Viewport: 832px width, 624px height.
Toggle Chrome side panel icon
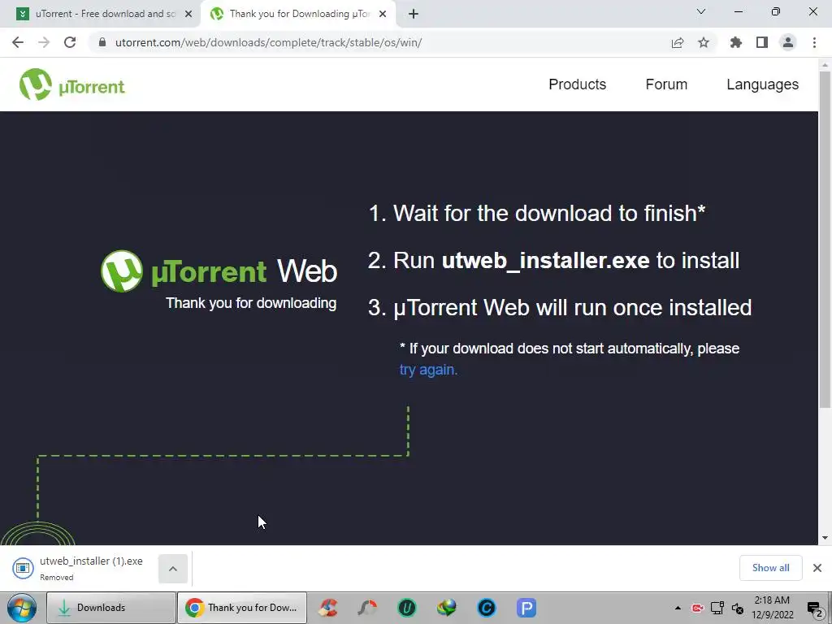[762, 42]
